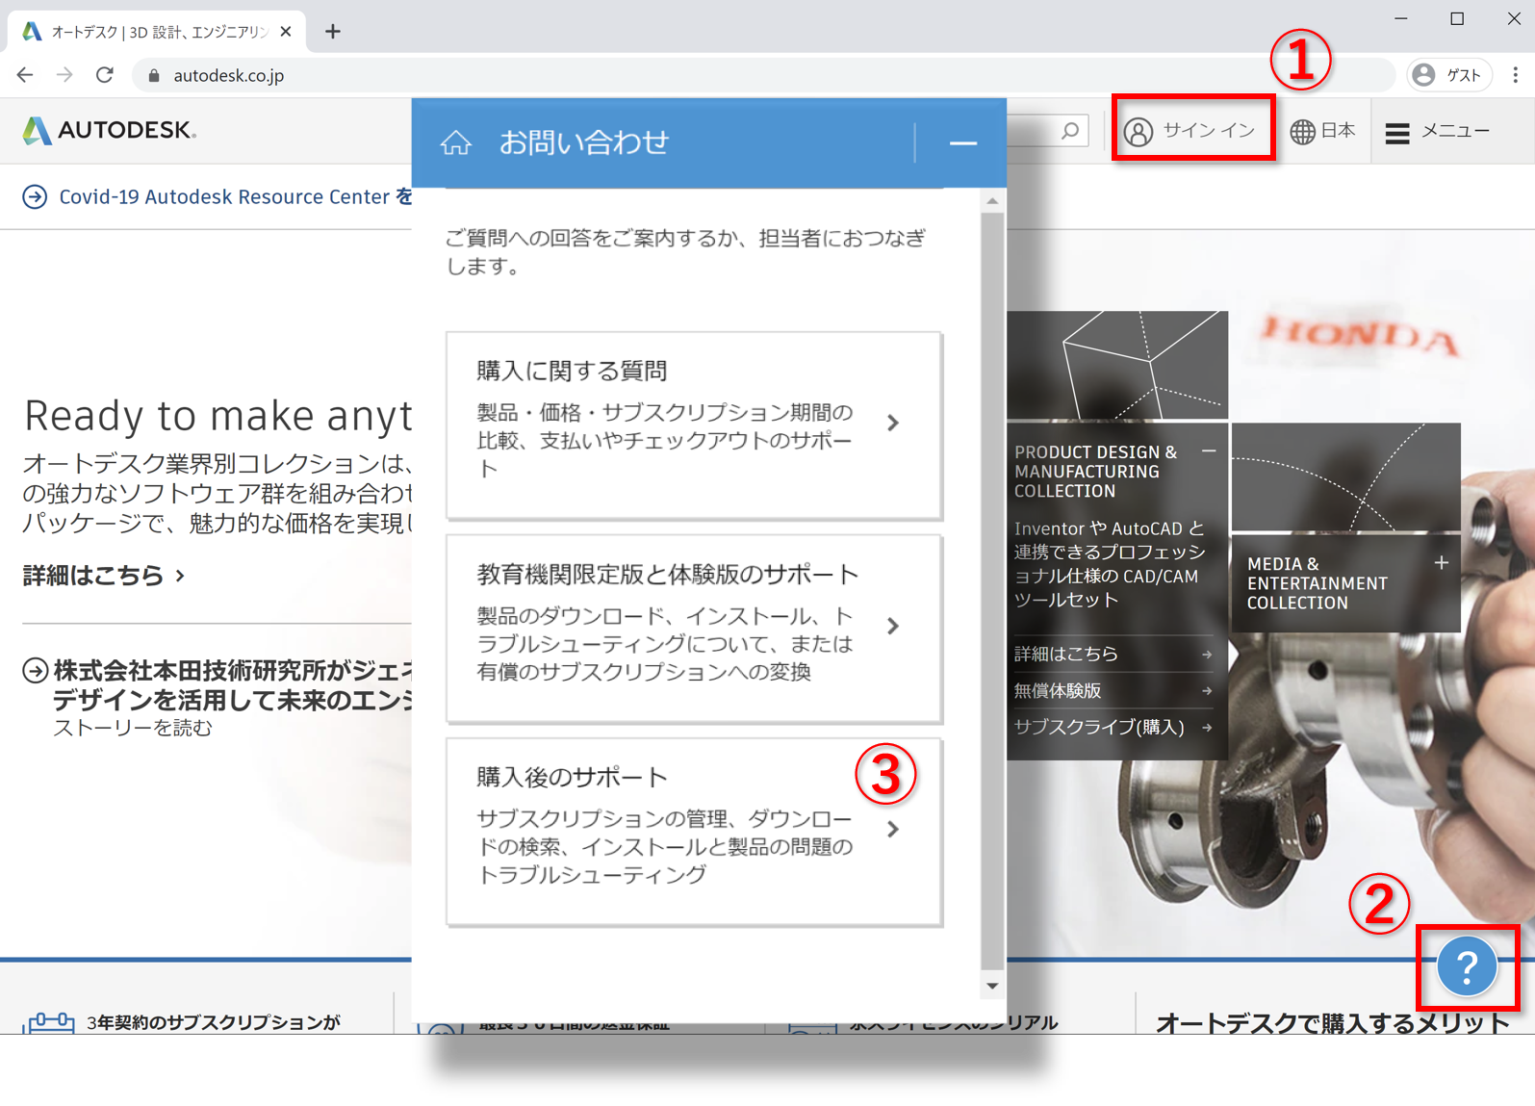
Task: Click the home icon in the お問い合わせ panel
Action: pyautogui.click(x=456, y=143)
